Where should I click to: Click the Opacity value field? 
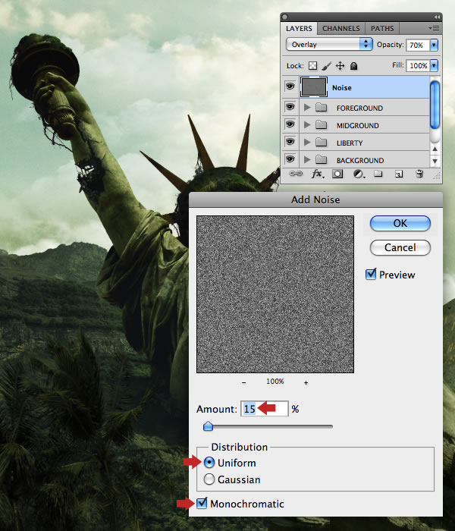[418, 45]
